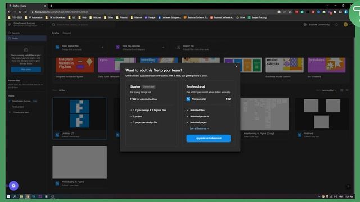Switch to the Deleted tab
Image resolution: width=360 pixels, height=202 pixels.
pos(67,33)
